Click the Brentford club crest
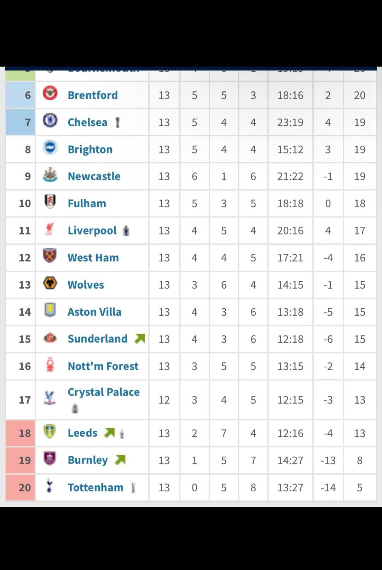This screenshot has width=382, height=570. pos(50,94)
